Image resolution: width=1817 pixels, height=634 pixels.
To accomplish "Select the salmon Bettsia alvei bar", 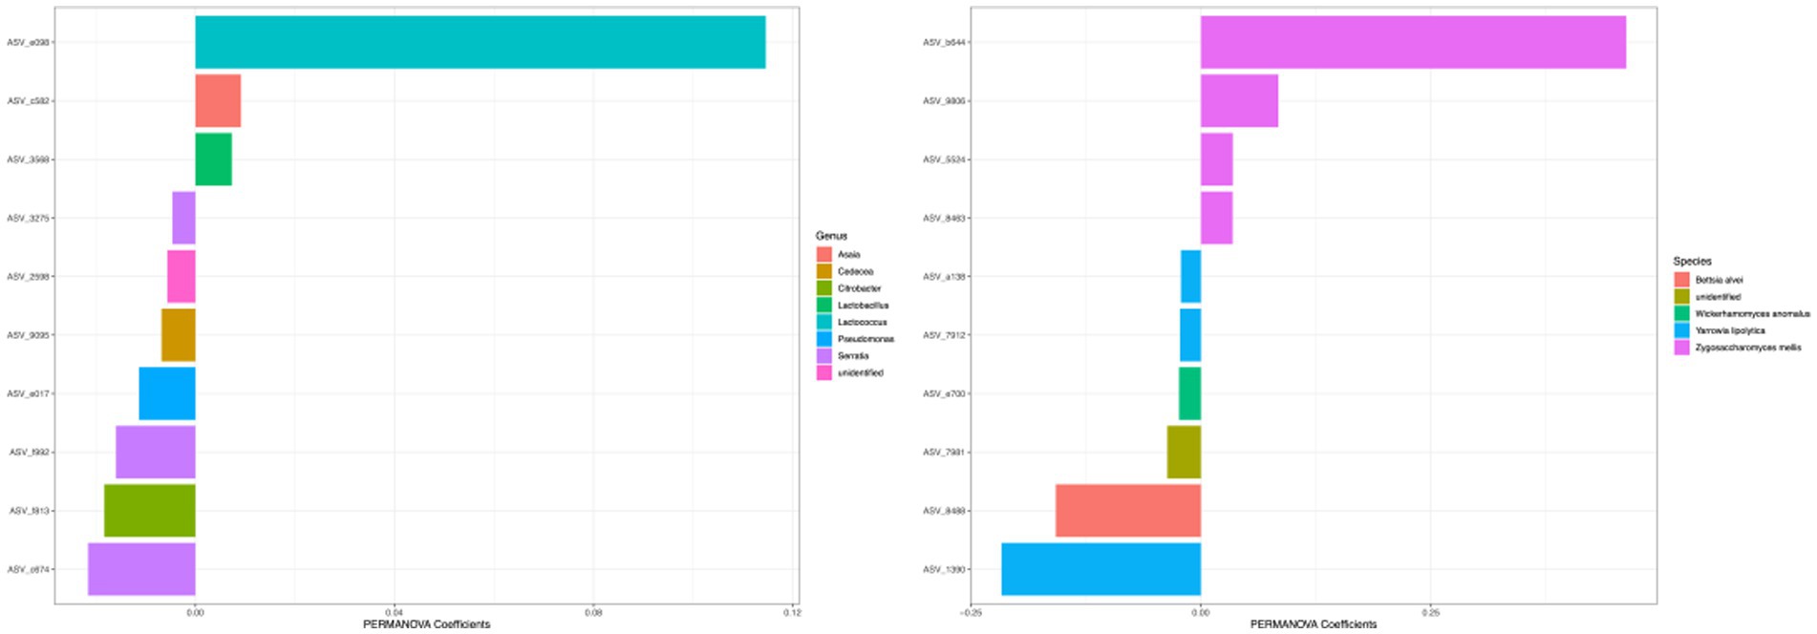I will click(1128, 511).
